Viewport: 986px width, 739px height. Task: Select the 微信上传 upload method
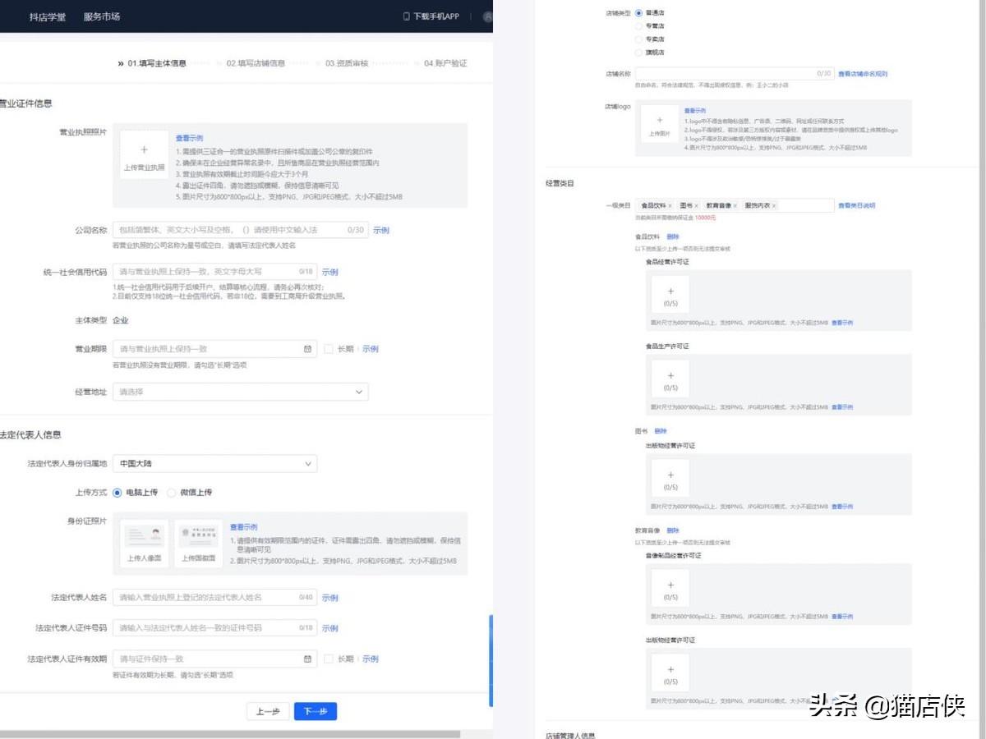click(172, 493)
